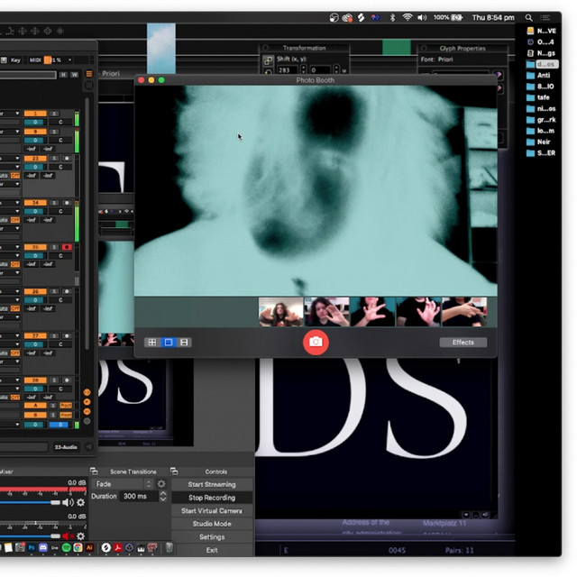
Task: Toggle solo on track 1
Action: [54, 113]
